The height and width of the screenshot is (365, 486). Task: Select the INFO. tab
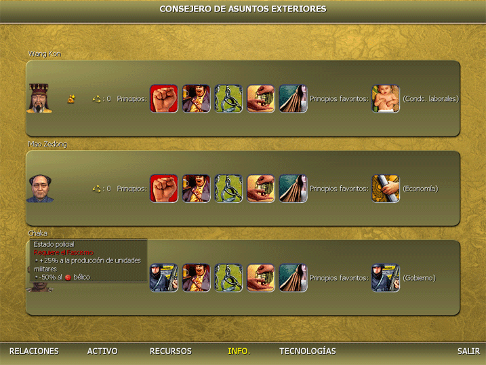(x=239, y=351)
